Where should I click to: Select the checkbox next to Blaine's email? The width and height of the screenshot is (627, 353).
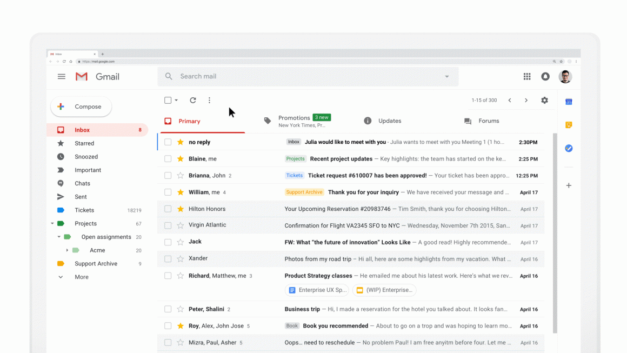click(168, 158)
